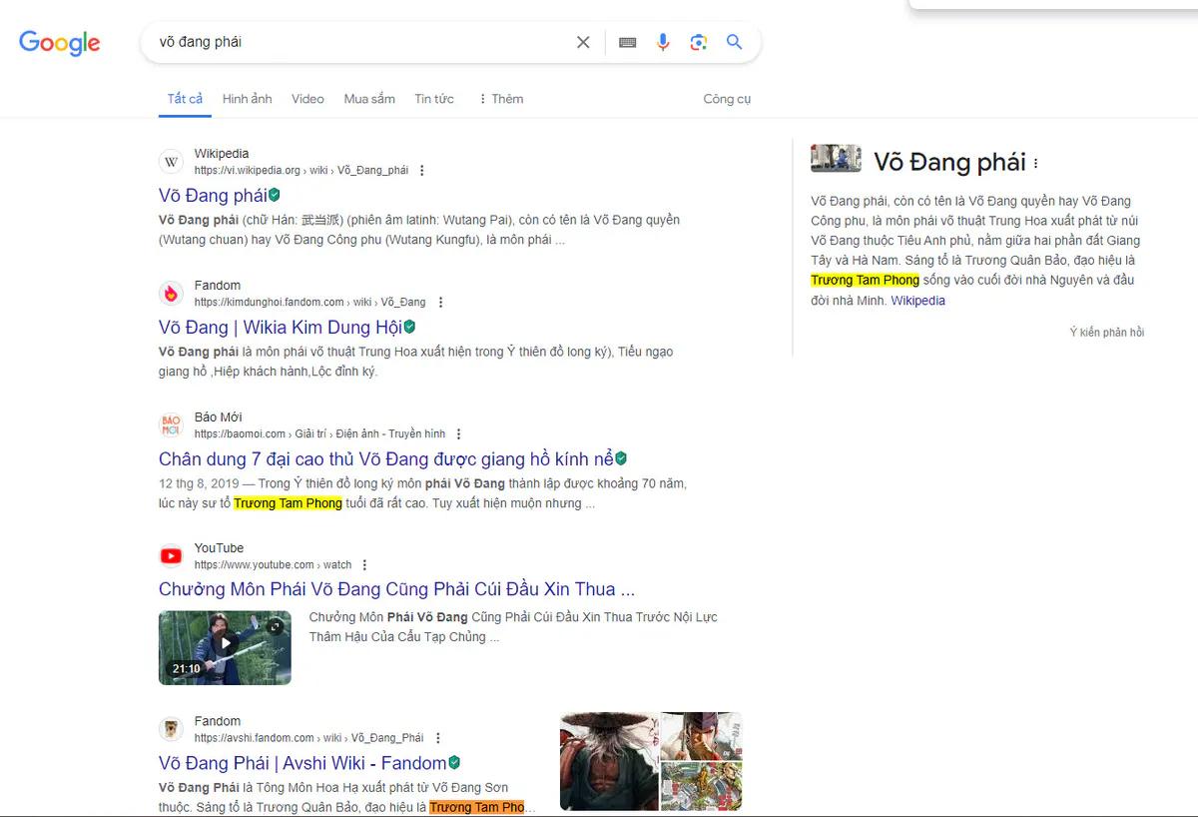Viewport: 1198px width, 817px height.
Task: Clear the search box with X icon
Action: (x=583, y=42)
